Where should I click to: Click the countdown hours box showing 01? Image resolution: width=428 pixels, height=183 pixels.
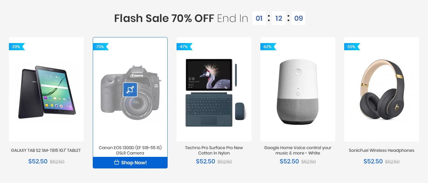pos(259,18)
